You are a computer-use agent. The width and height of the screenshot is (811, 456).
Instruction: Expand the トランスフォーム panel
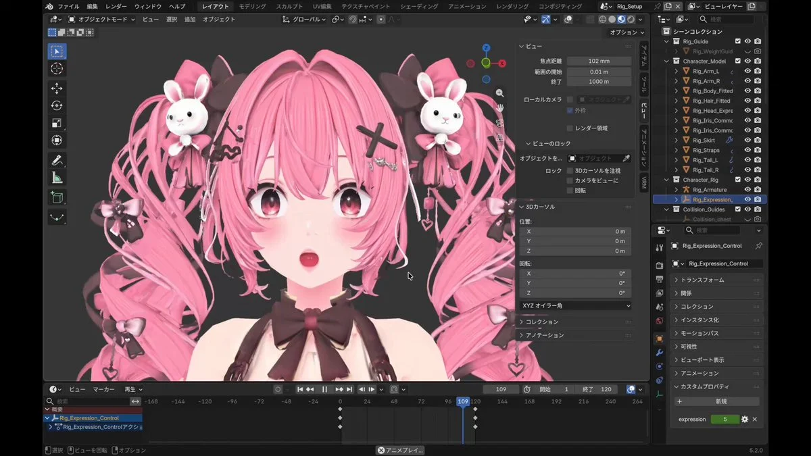(x=716, y=280)
